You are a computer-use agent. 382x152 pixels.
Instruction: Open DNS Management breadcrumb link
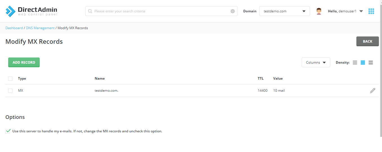(x=40, y=28)
